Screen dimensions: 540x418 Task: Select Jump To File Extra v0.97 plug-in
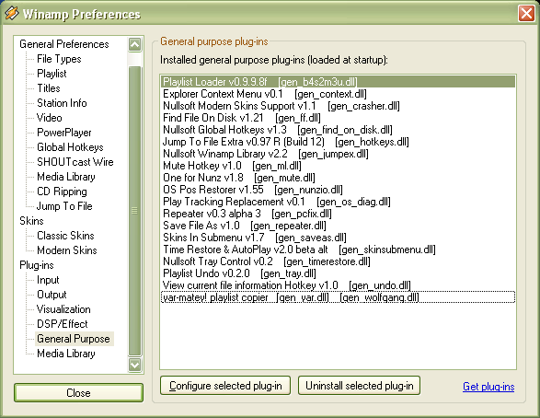pos(339,142)
